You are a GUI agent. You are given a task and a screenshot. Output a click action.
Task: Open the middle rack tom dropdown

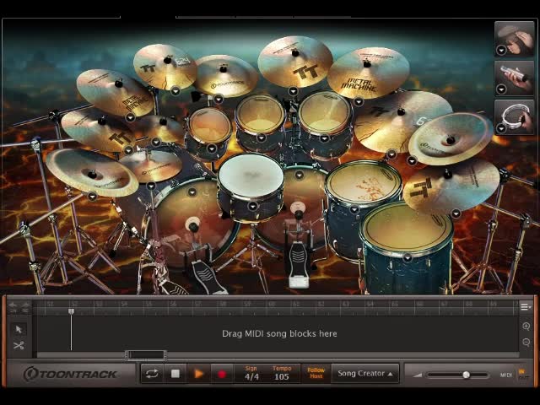point(261,138)
